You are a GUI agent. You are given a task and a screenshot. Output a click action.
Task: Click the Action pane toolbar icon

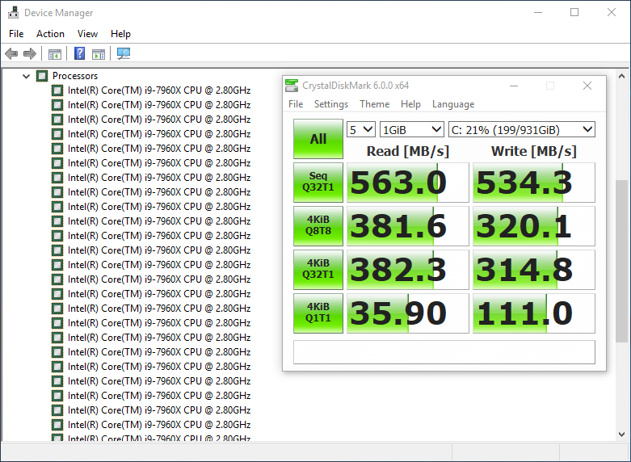[99, 54]
